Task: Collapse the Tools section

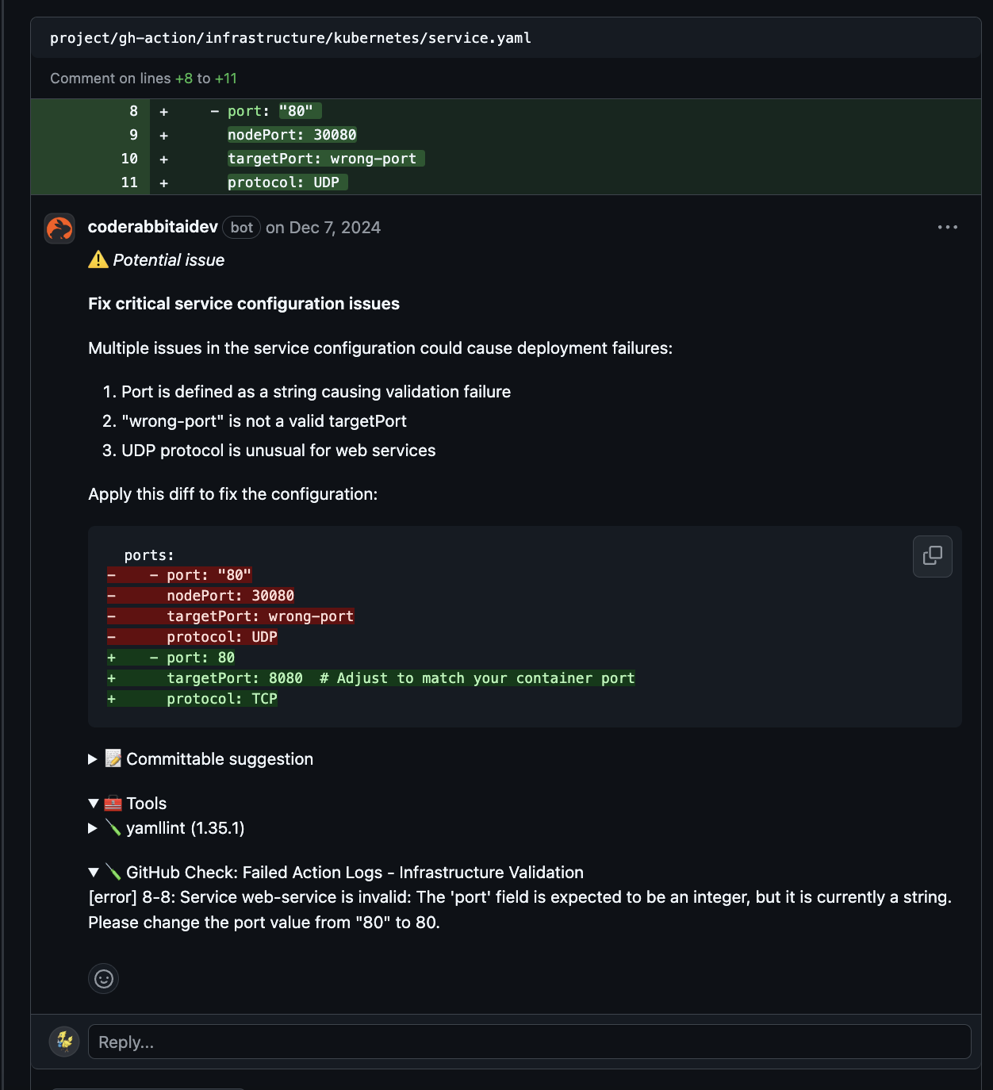Action: click(x=92, y=803)
